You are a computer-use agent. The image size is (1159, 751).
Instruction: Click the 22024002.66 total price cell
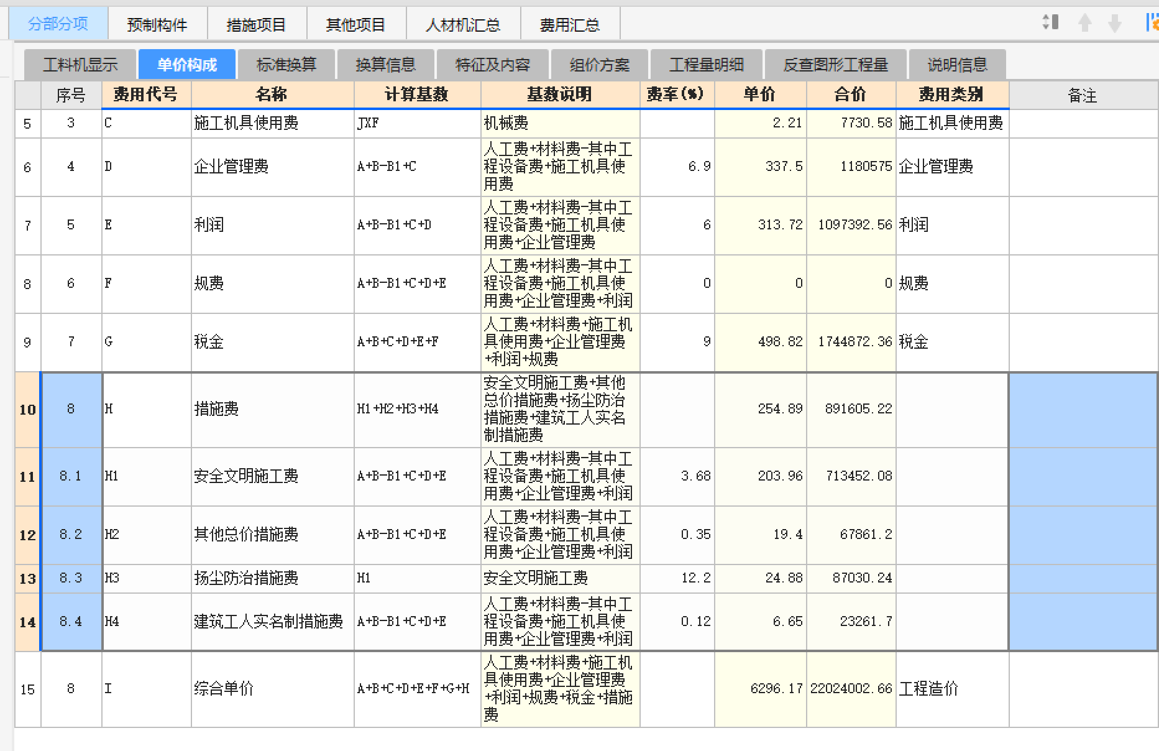pos(851,689)
